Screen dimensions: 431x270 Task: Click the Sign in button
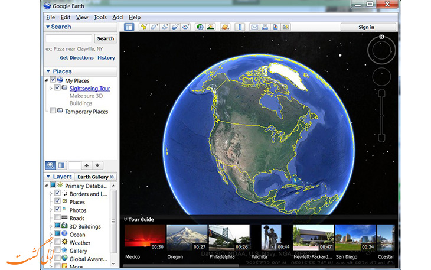pyautogui.click(x=368, y=27)
